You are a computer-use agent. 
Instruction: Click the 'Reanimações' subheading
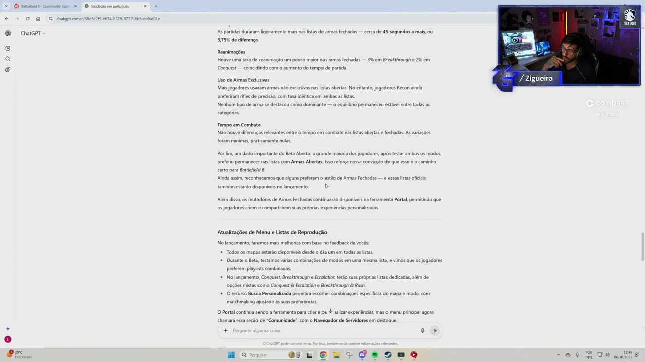(231, 52)
